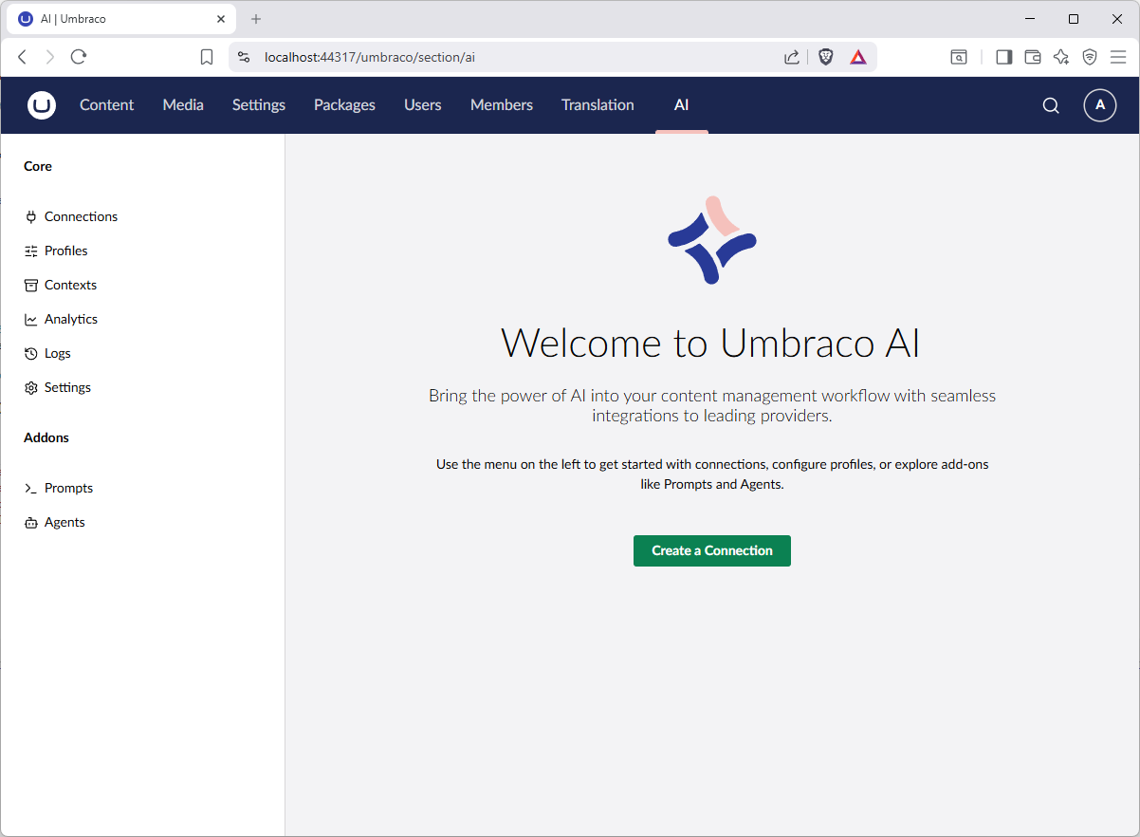Image resolution: width=1140 pixels, height=837 pixels.
Task: View Analytics from the sidebar
Action: 71,319
